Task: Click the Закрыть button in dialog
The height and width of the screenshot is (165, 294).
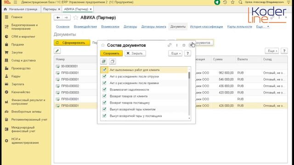Action: coord(135,53)
